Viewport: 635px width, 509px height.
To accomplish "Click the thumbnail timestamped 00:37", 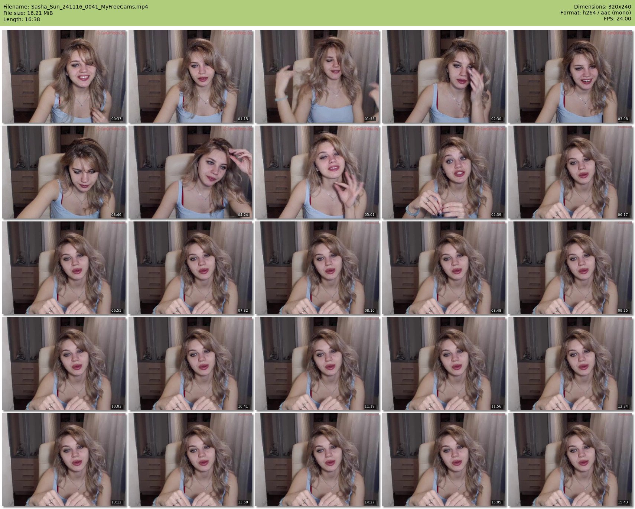I will [64, 76].
